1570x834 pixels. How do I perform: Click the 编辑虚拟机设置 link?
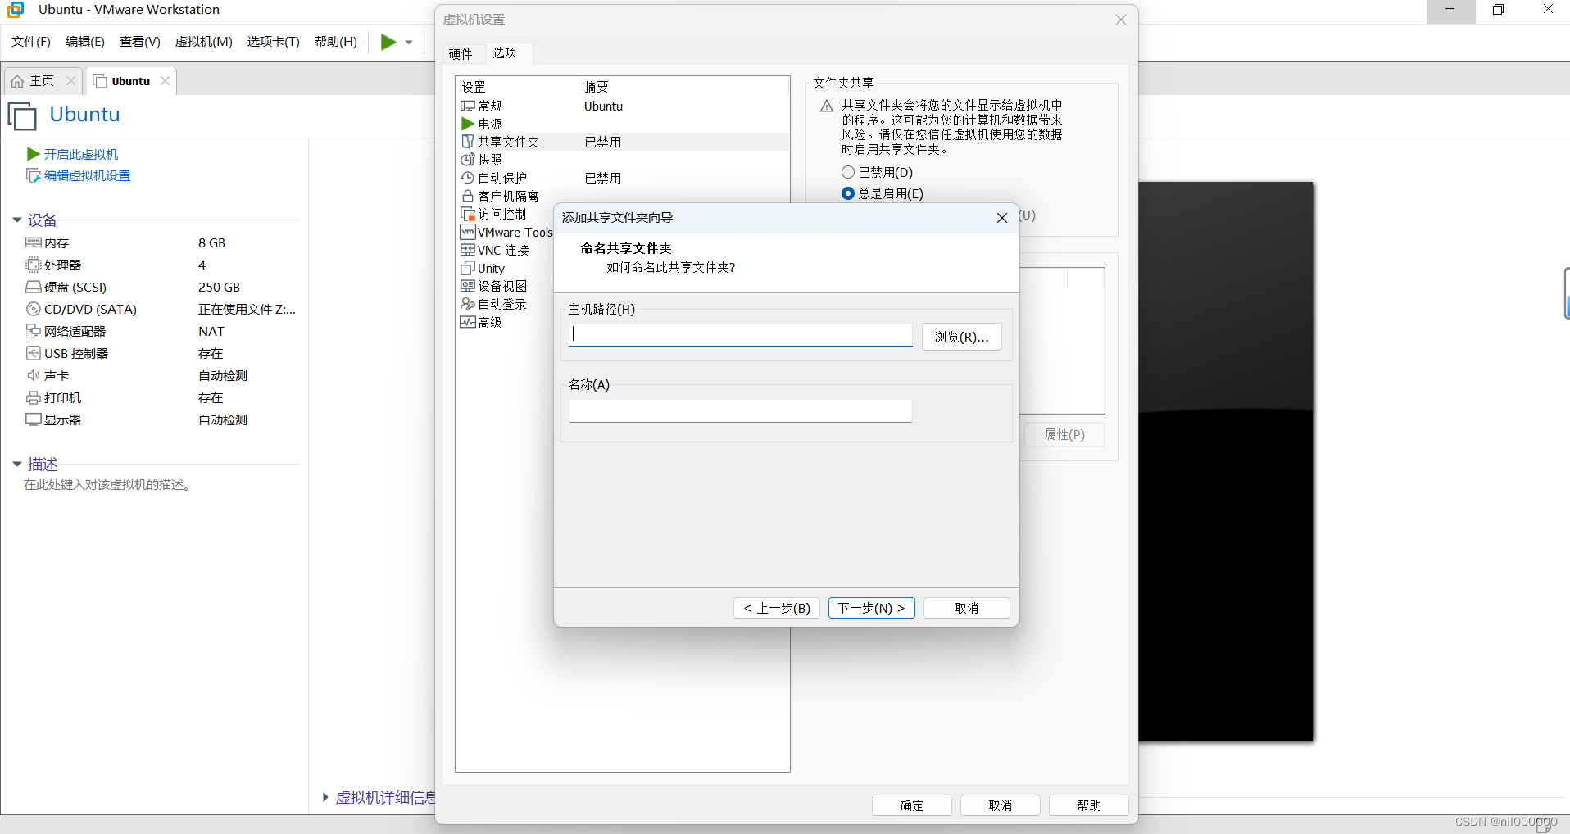click(x=88, y=175)
